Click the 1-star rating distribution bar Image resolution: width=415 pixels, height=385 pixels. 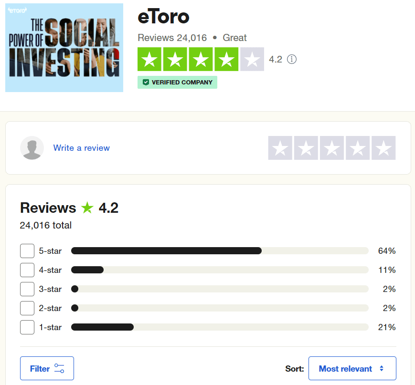click(220, 327)
